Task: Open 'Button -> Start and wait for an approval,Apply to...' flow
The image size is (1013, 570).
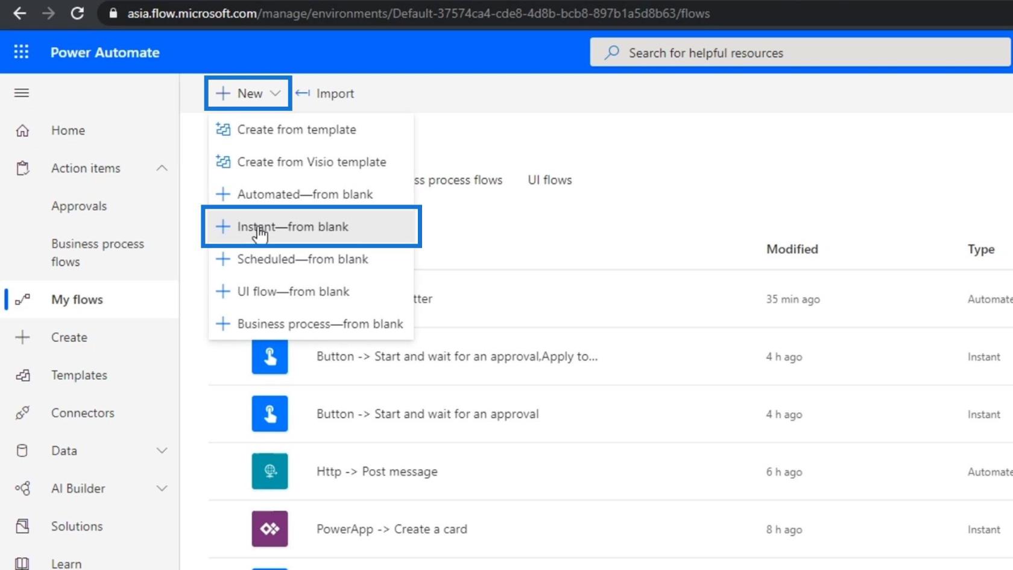Action: click(457, 356)
